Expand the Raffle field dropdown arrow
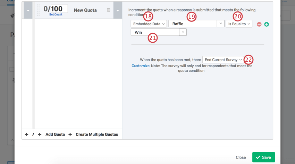 pyautogui.click(x=220, y=24)
